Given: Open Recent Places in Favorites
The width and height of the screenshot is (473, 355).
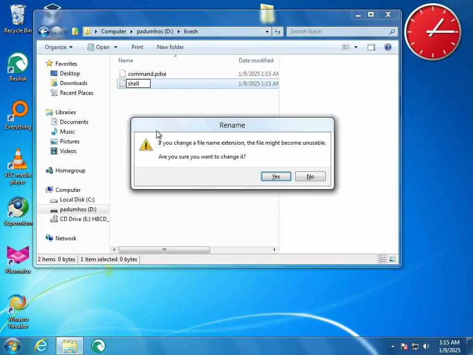Looking at the screenshot, I should point(77,92).
